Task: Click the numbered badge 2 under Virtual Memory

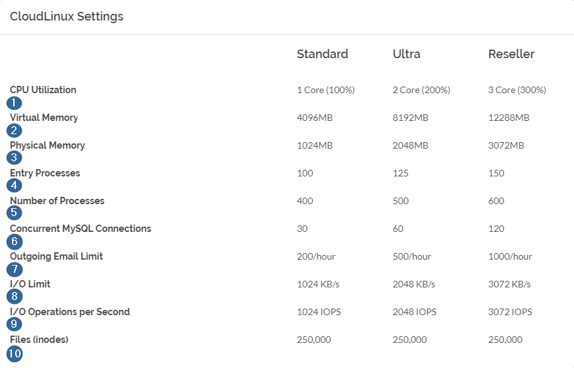Action: point(15,130)
